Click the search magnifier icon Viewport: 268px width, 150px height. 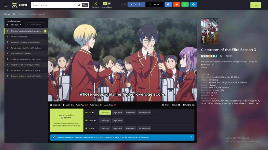click(79, 5)
